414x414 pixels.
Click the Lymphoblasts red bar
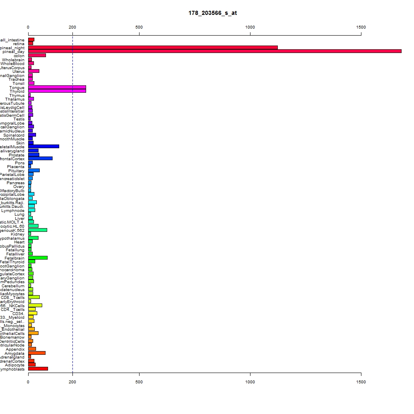[38, 369]
